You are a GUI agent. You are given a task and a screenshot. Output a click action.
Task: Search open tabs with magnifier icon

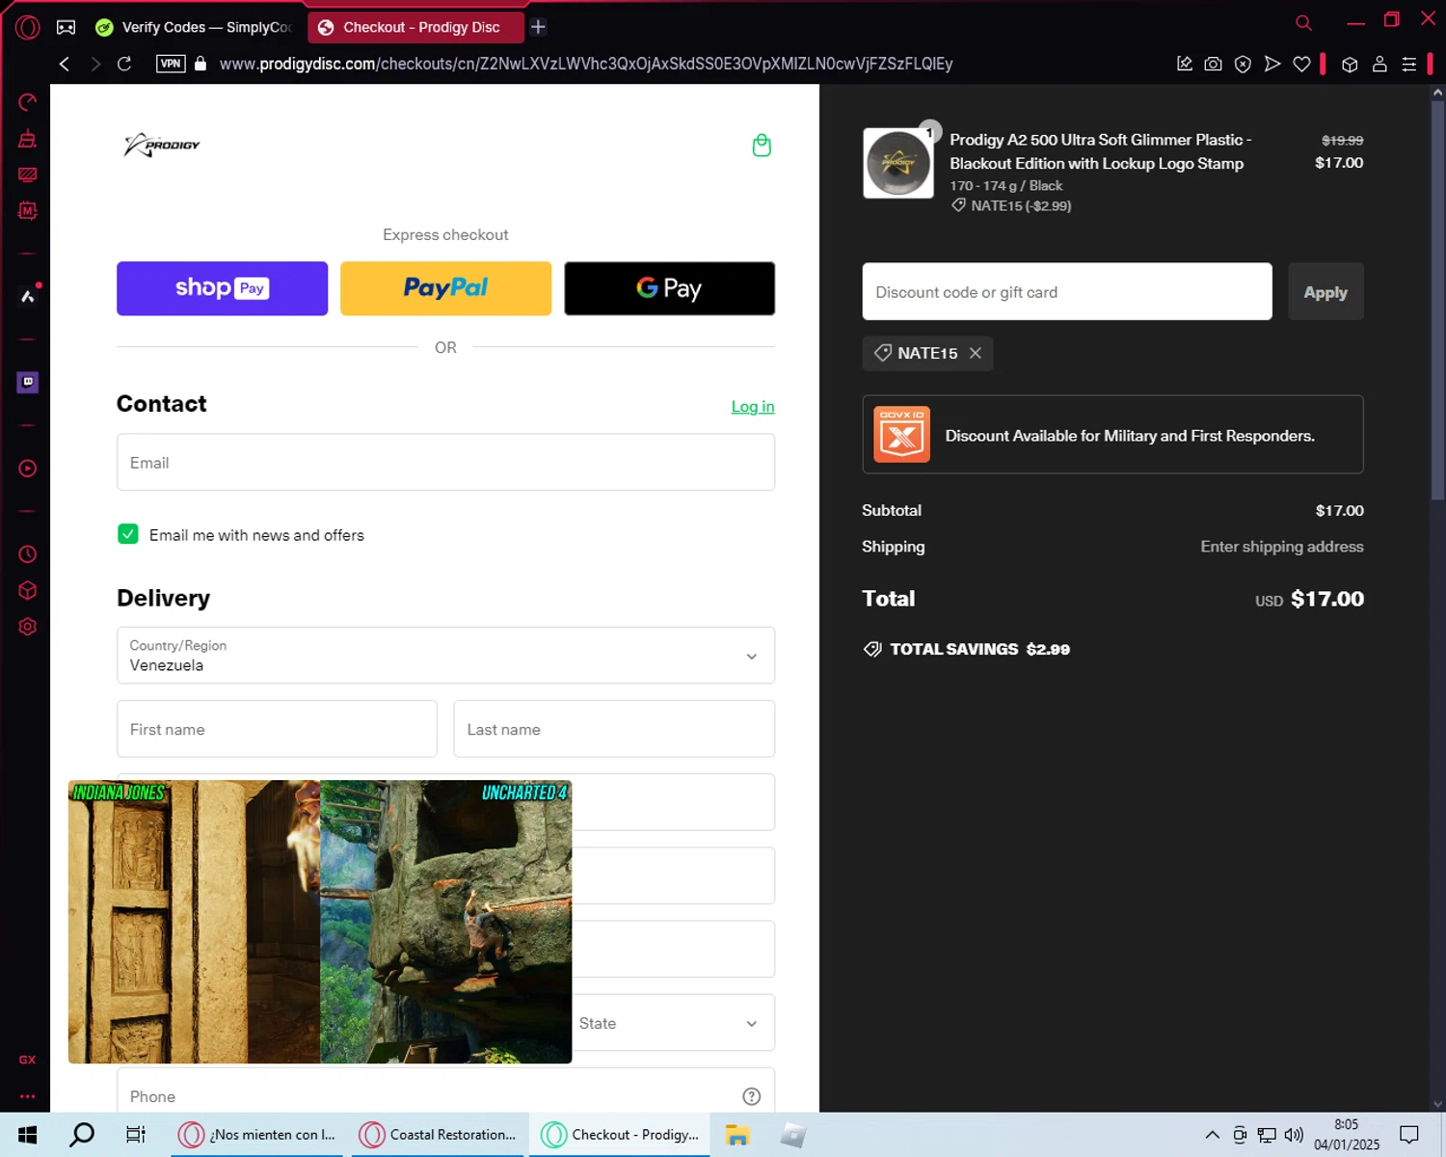click(1303, 22)
